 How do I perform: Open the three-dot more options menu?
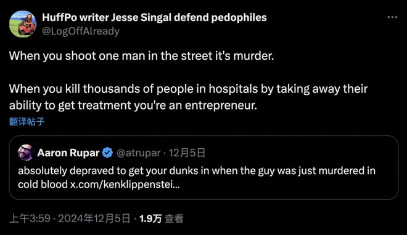pos(392,17)
